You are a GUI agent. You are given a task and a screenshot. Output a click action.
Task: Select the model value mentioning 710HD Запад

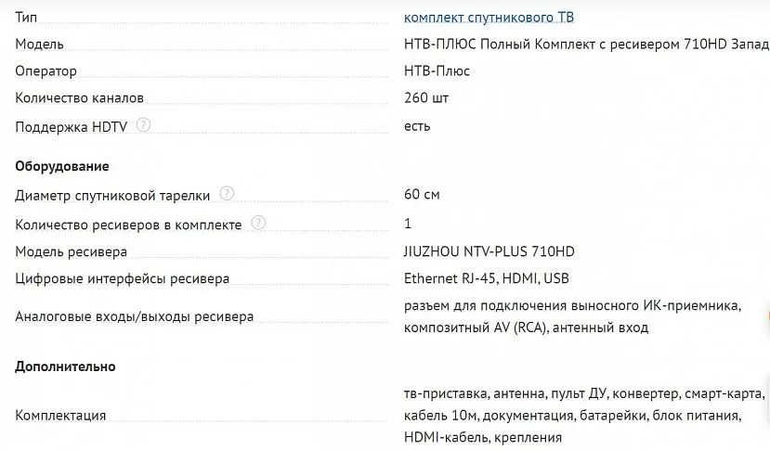coord(587,44)
